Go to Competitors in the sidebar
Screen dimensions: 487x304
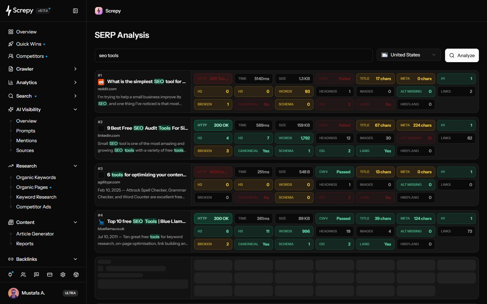pos(30,56)
